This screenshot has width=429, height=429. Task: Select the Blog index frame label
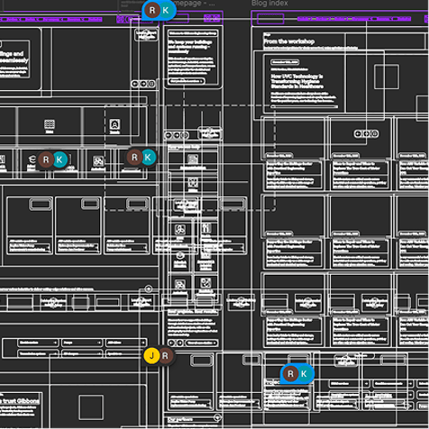(x=269, y=4)
